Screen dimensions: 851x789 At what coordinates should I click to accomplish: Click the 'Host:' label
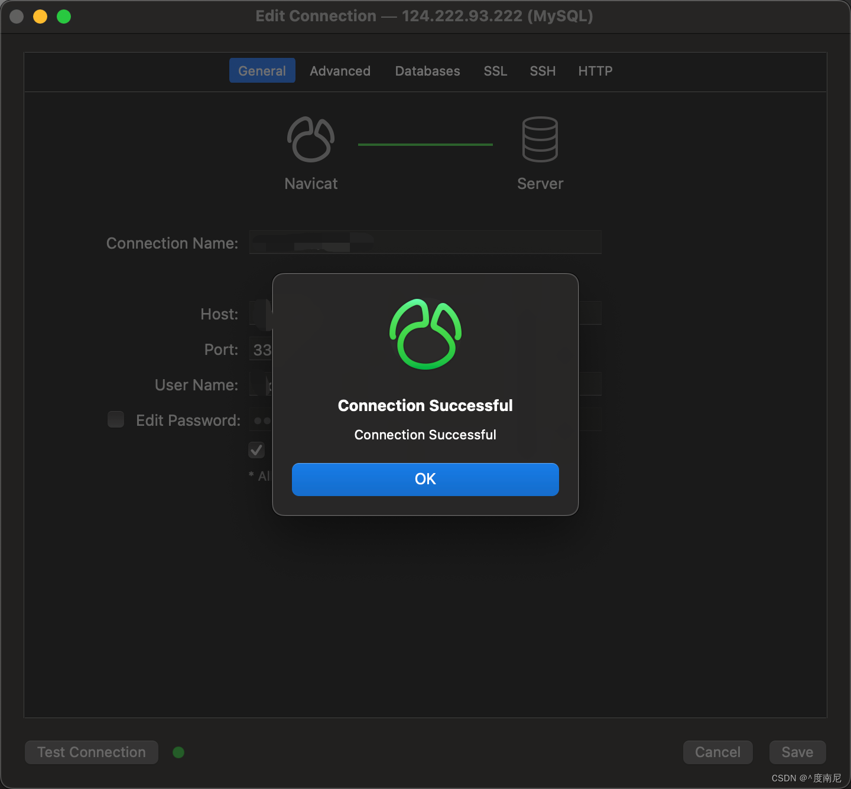pos(219,314)
